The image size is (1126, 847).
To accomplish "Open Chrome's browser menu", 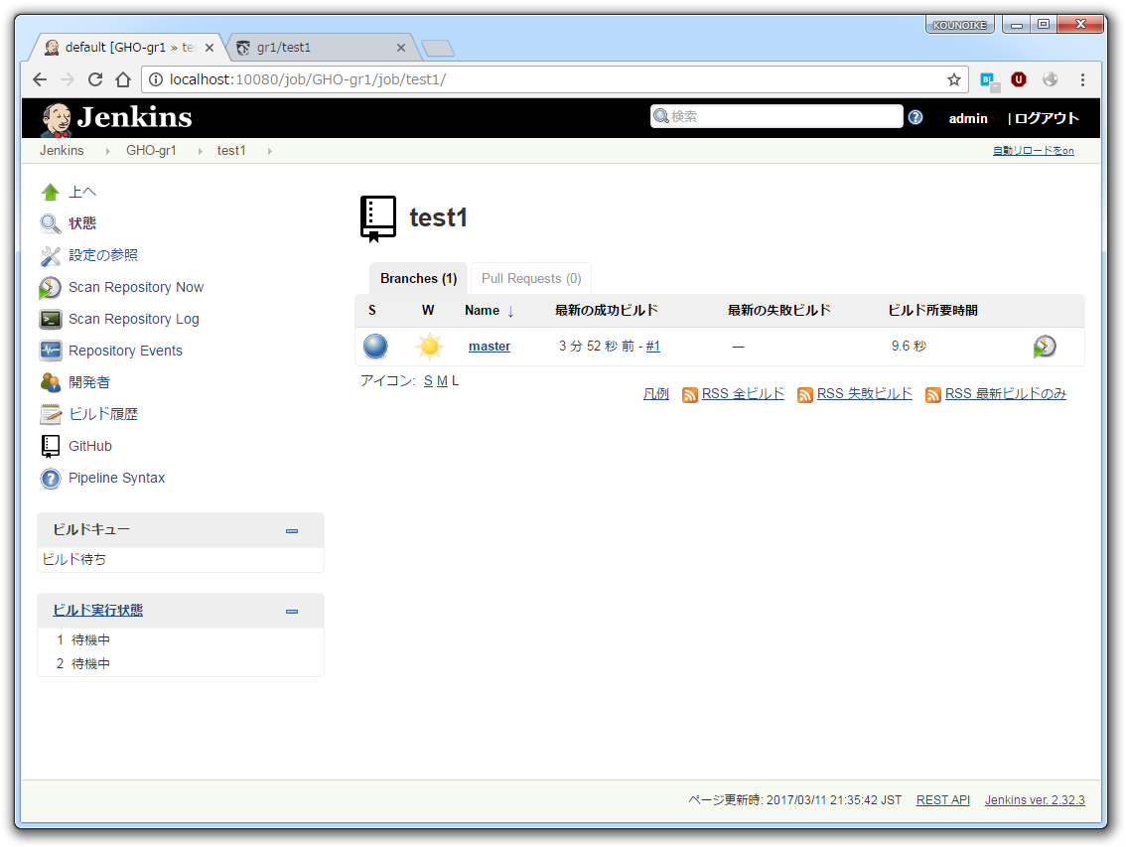I will pyautogui.click(x=1083, y=79).
